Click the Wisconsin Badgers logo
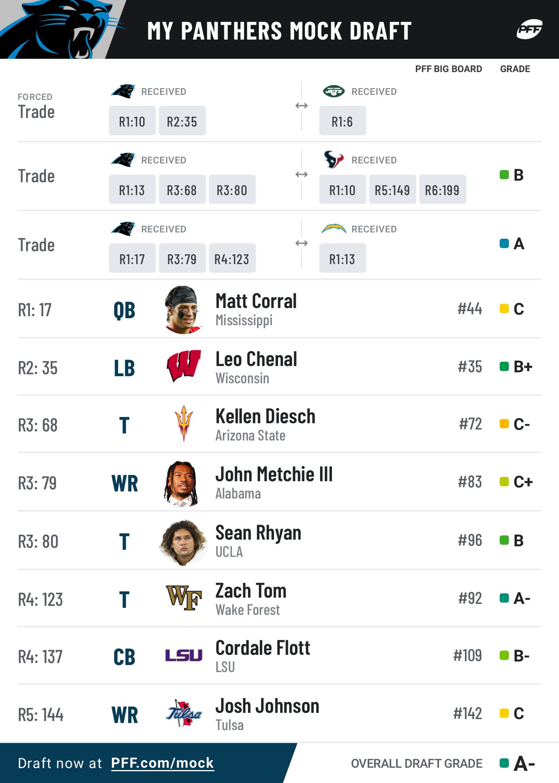The width and height of the screenshot is (559, 783). pos(184,366)
